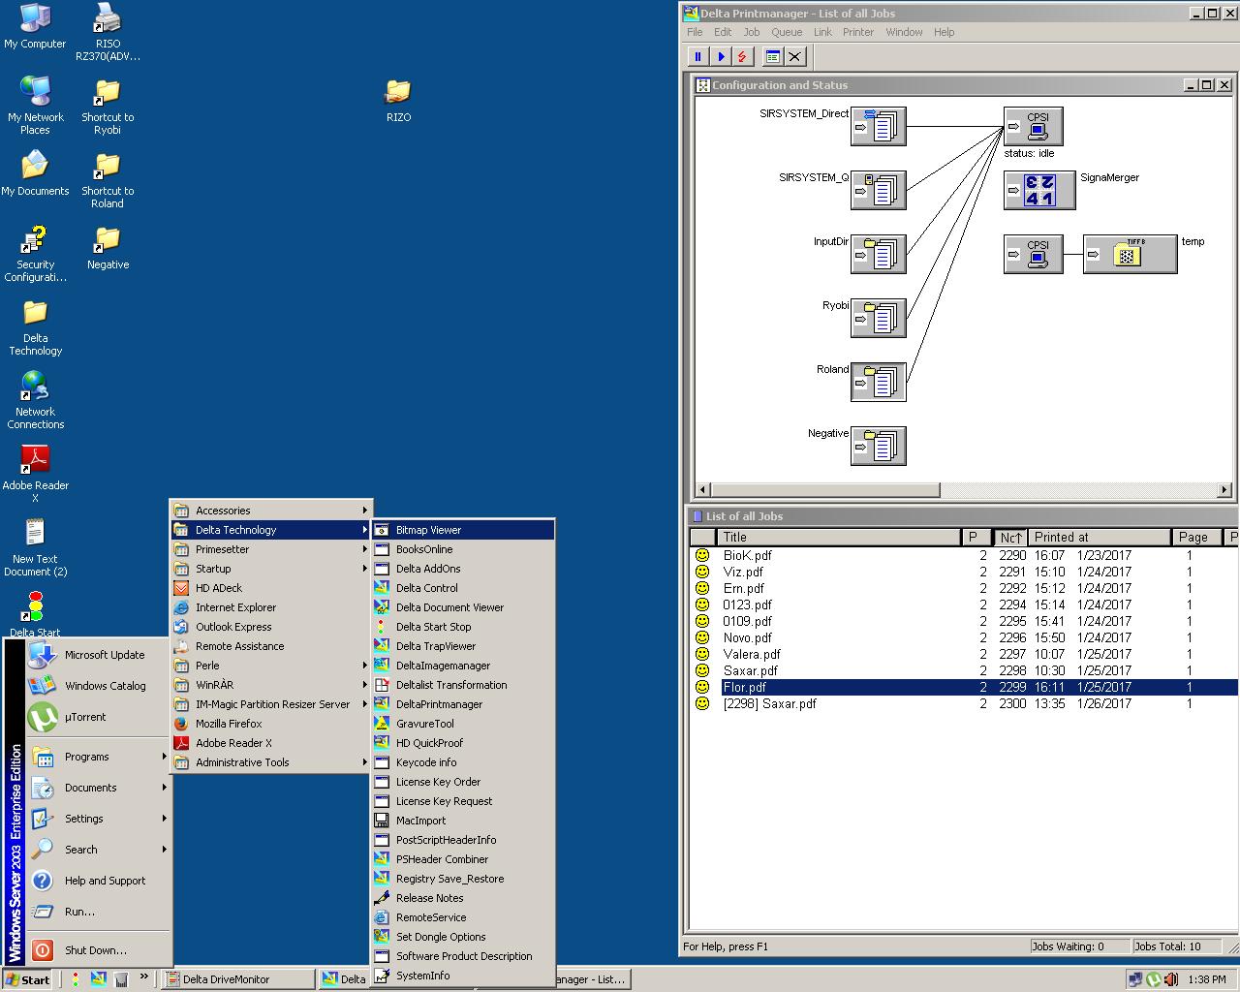Open My Computer desktop icon
This screenshot has height=992, width=1240.
(36, 27)
